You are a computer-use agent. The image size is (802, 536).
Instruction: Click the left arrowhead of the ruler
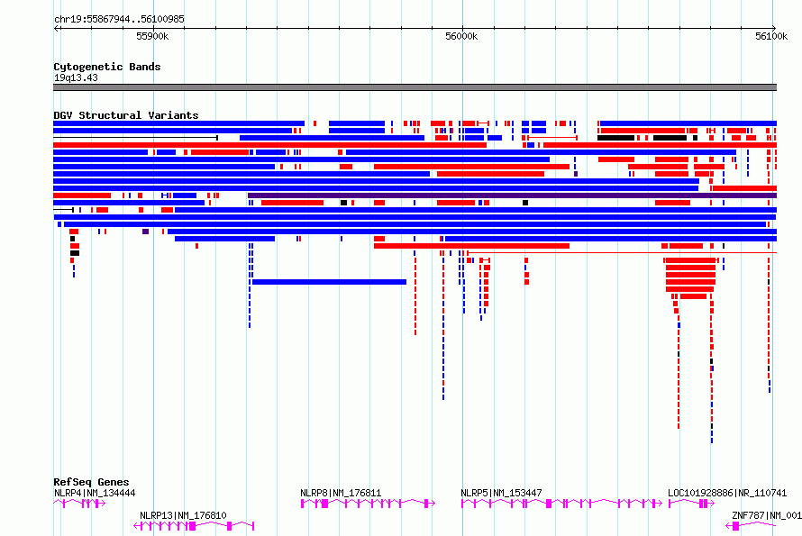[56, 29]
